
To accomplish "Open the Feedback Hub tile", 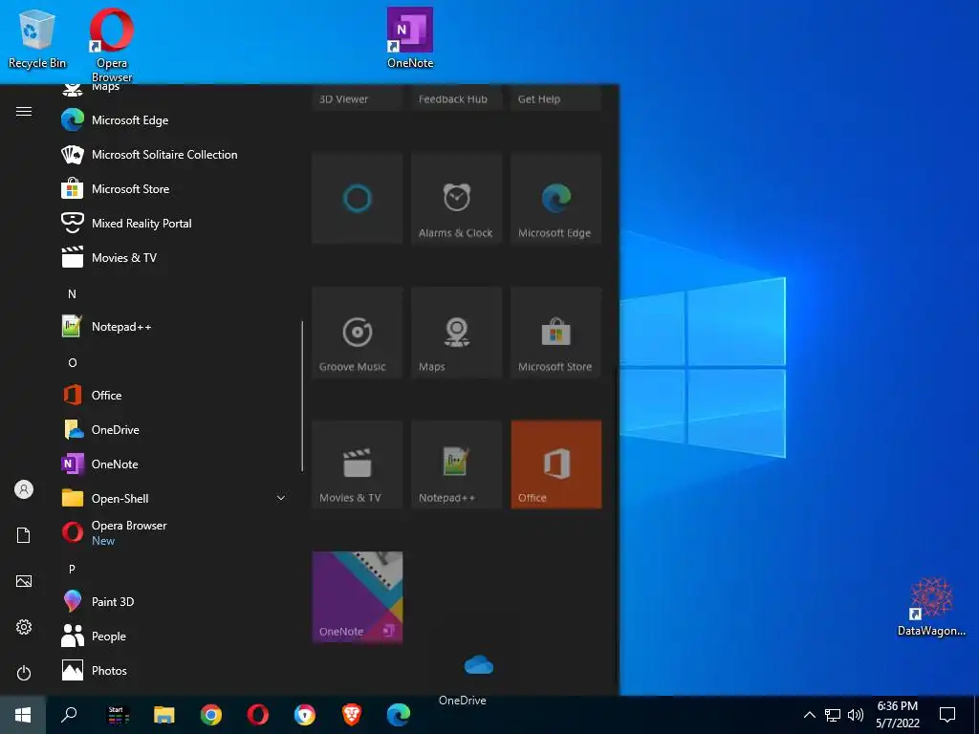I will [x=456, y=98].
